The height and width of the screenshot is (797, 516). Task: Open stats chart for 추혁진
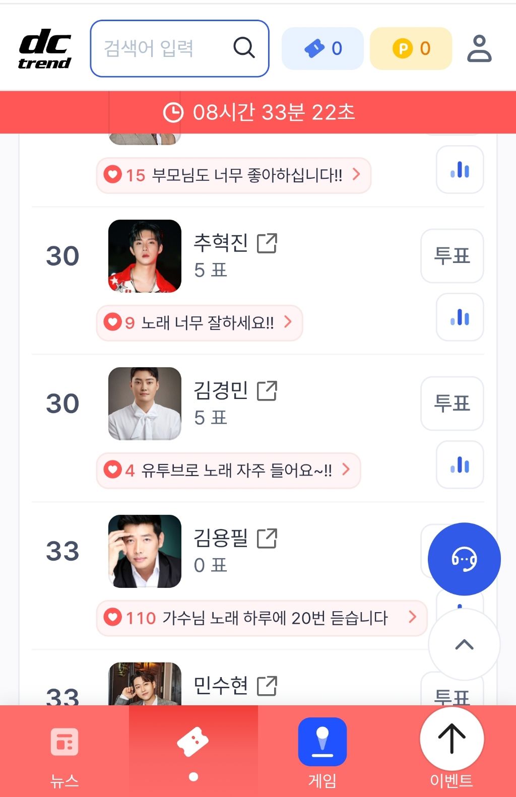(x=460, y=317)
